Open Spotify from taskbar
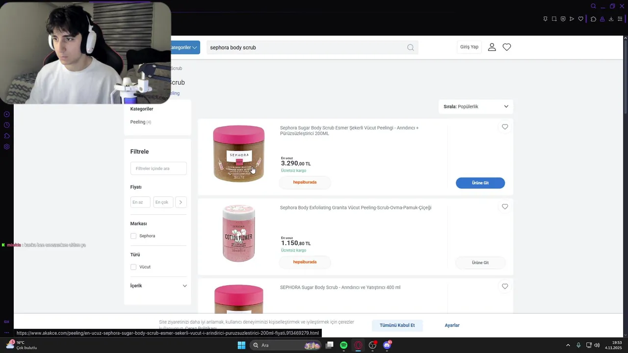Viewport: 628px width, 353px height. click(344, 345)
